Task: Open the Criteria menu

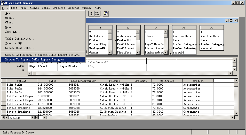Action: [59, 8]
